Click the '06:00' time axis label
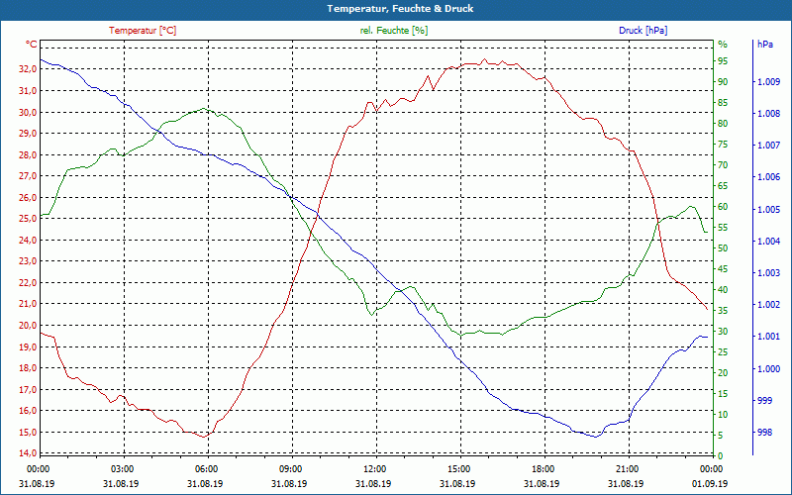 [x=206, y=469]
